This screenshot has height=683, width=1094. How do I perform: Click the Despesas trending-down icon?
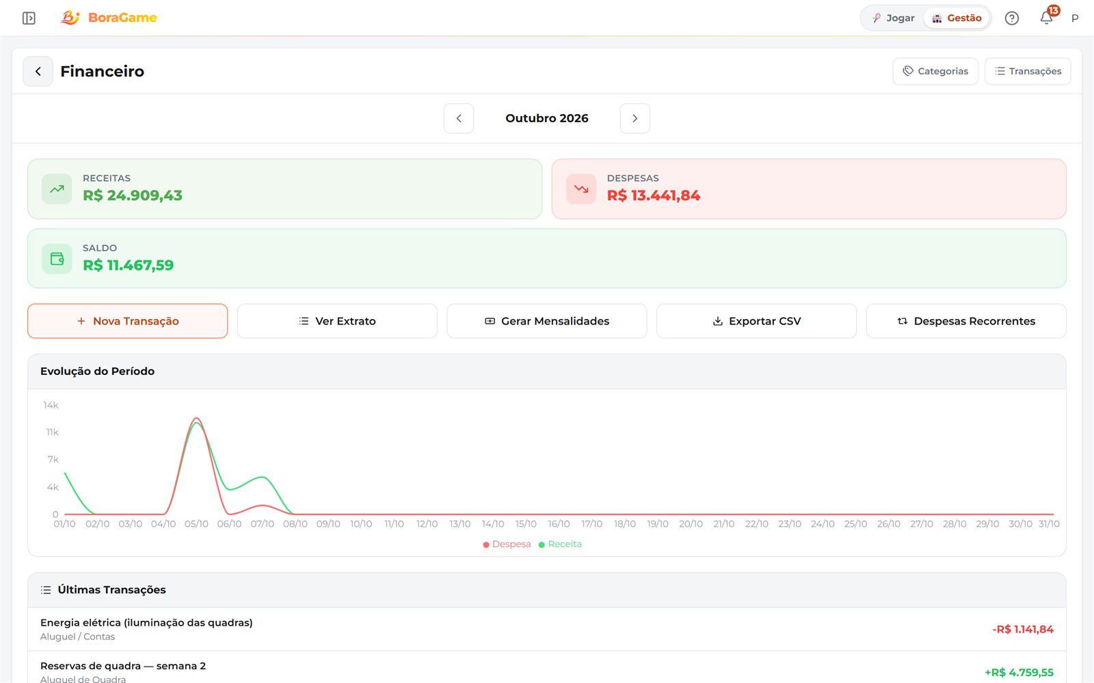[581, 189]
